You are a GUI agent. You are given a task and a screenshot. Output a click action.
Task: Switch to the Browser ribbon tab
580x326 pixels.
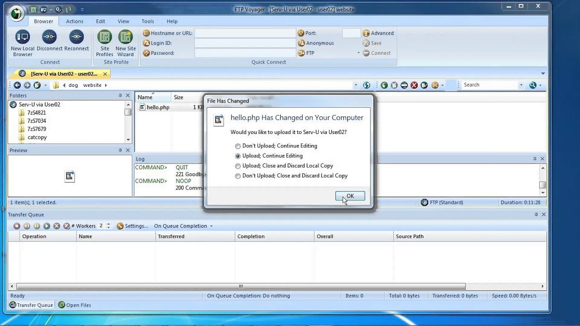point(43,21)
